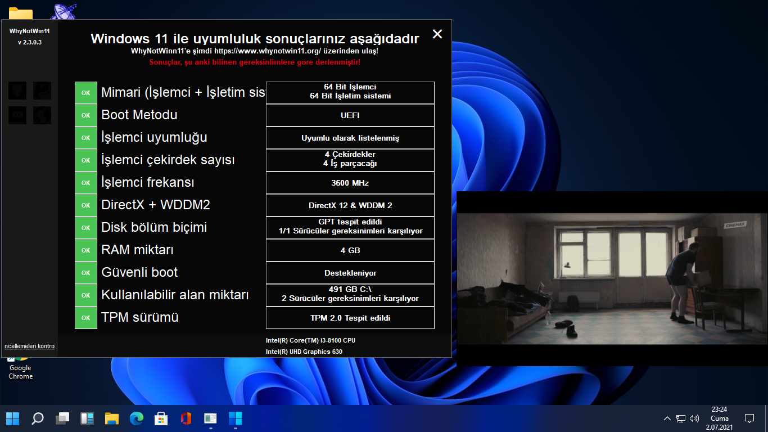768x432 pixels.
Task: Open the volume control in tray
Action: tap(694, 418)
